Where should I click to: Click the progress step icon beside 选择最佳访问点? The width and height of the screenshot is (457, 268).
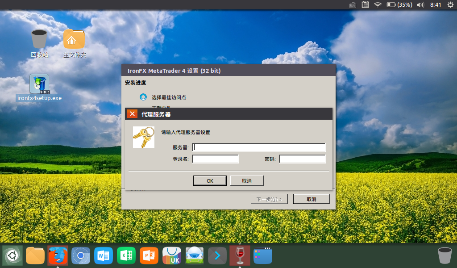tap(143, 97)
